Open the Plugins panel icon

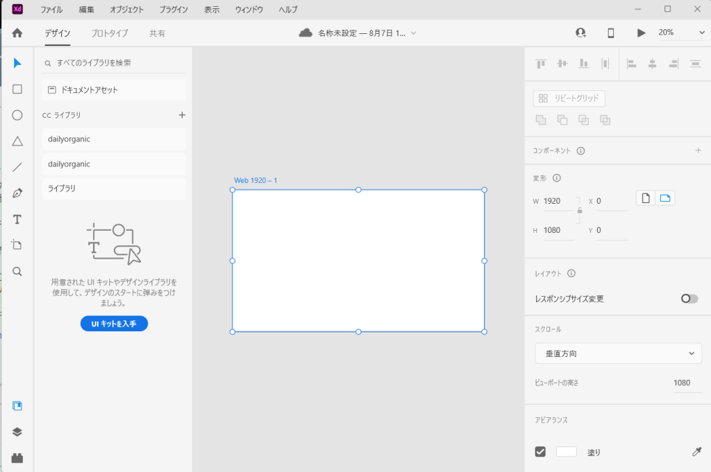coord(17,457)
